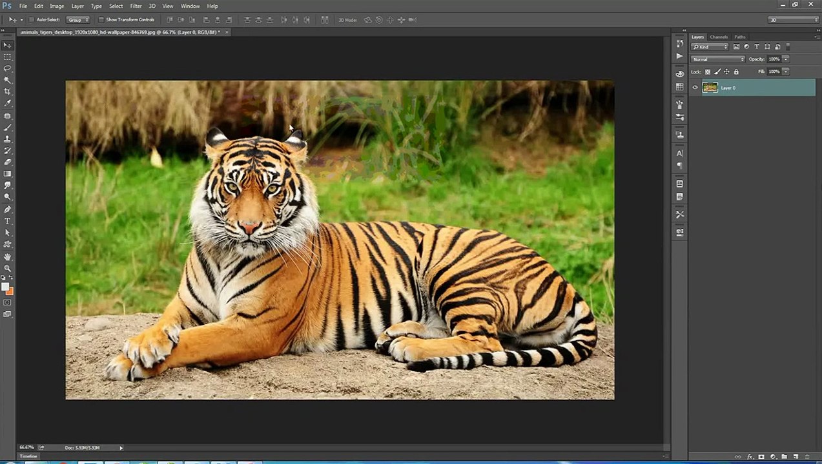This screenshot has width=822, height=464.
Task: Open the File menu
Action: click(23, 6)
